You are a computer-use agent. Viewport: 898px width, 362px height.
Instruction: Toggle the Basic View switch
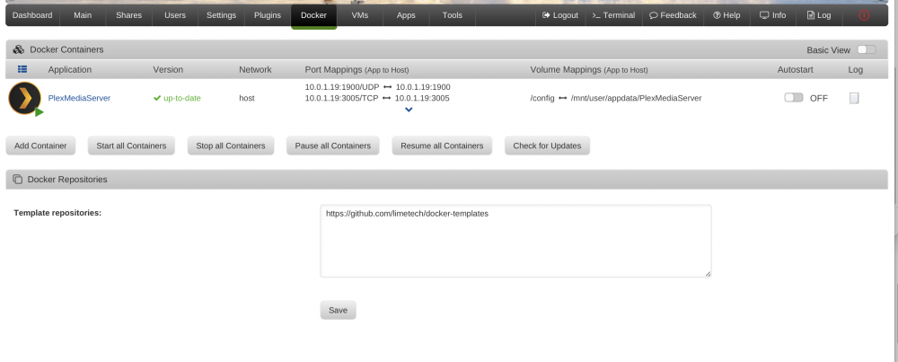tap(867, 49)
